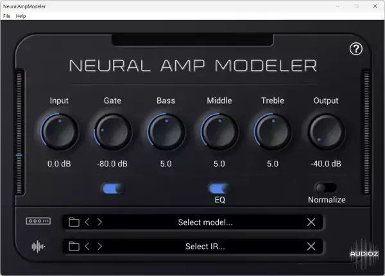This screenshot has height=276, width=385.
Task: Clear the selected model with X
Action: (x=311, y=222)
